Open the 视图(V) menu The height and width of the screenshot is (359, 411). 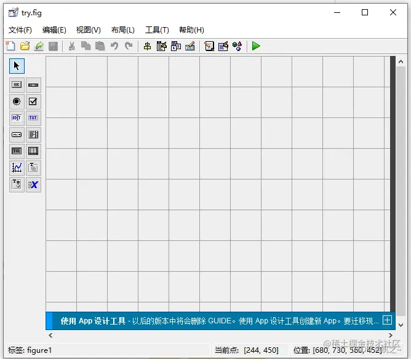[89, 30]
